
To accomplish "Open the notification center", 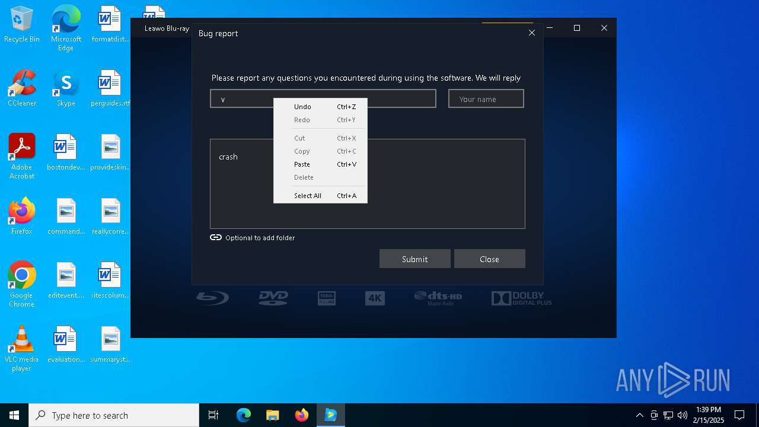I will pyautogui.click(x=739, y=415).
